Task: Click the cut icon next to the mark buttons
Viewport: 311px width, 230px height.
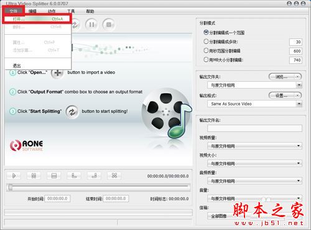Action: pos(114,175)
